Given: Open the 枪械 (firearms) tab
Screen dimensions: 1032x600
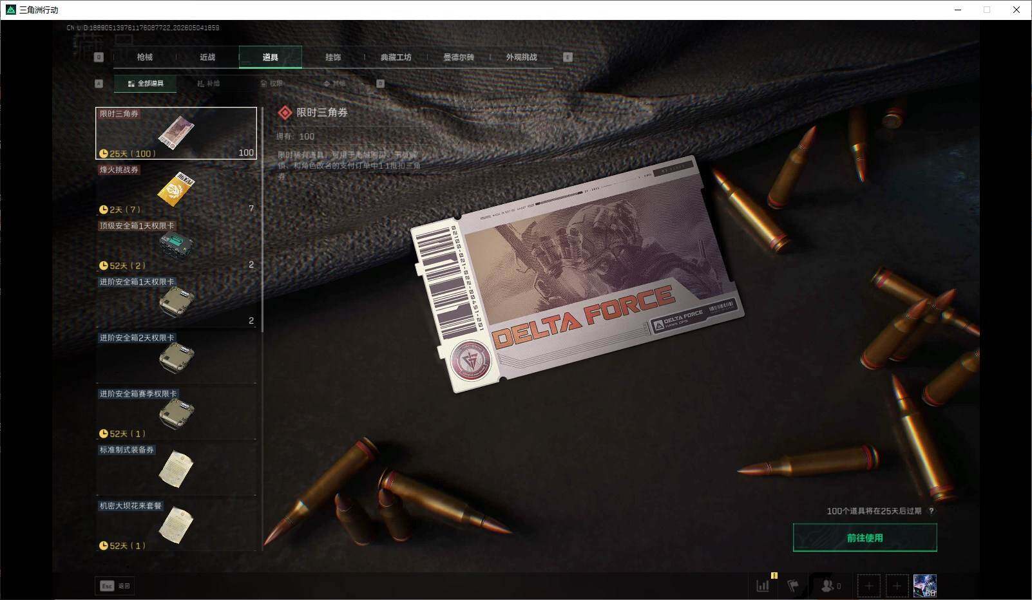Looking at the screenshot, I should (x=144, y=57).
